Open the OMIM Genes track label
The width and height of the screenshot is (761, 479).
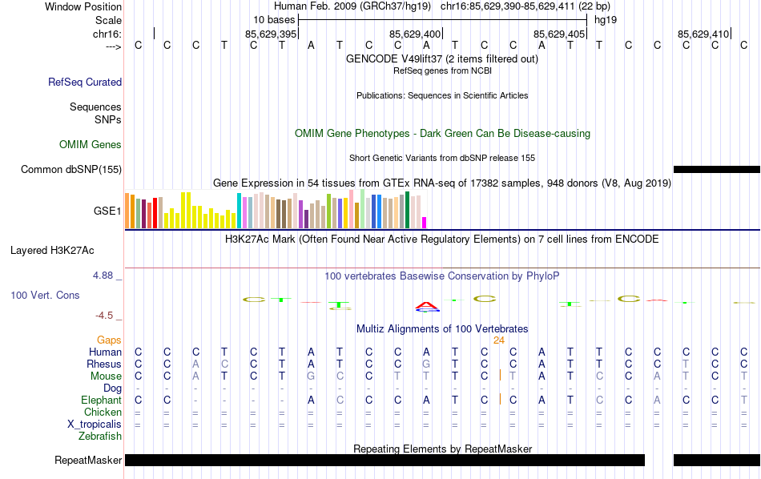[x=91, y=145]
